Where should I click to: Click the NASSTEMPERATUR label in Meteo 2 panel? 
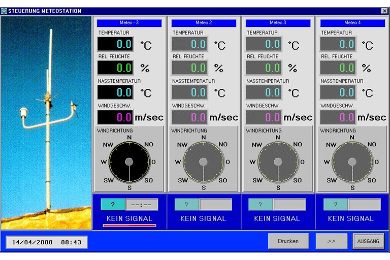[193, 81]
